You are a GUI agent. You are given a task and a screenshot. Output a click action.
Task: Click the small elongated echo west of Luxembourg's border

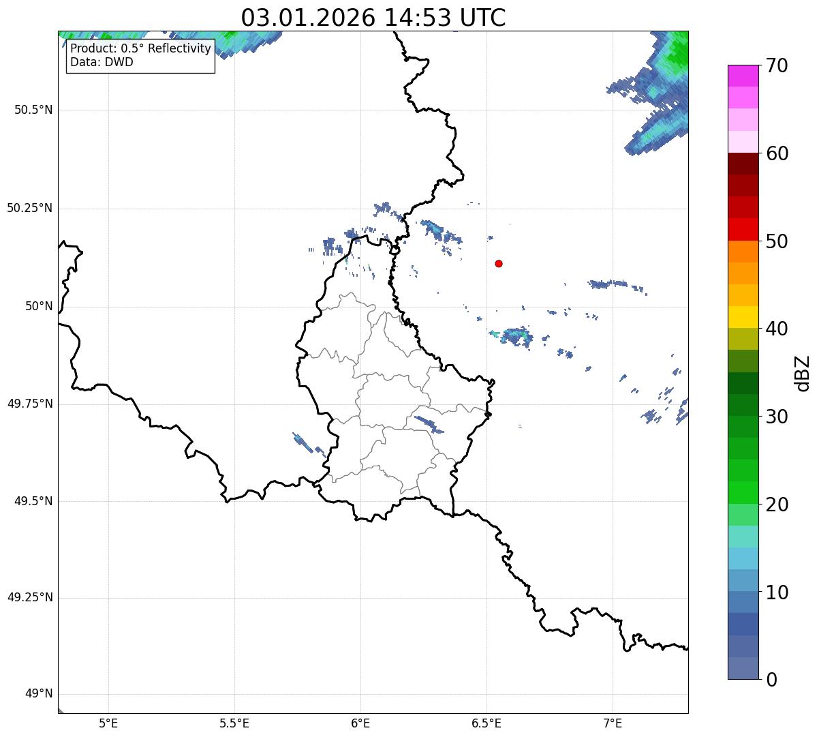point(303,442)
